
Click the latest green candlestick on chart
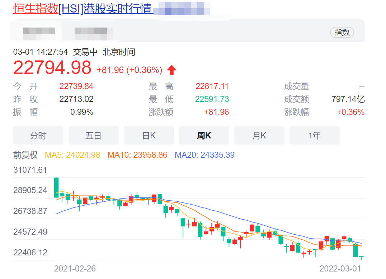[355, 250]
